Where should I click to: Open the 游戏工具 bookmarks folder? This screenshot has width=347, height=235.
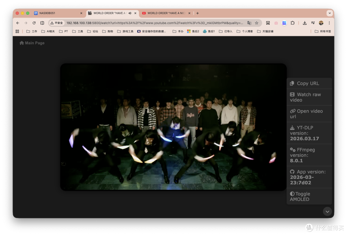point(125,31)
